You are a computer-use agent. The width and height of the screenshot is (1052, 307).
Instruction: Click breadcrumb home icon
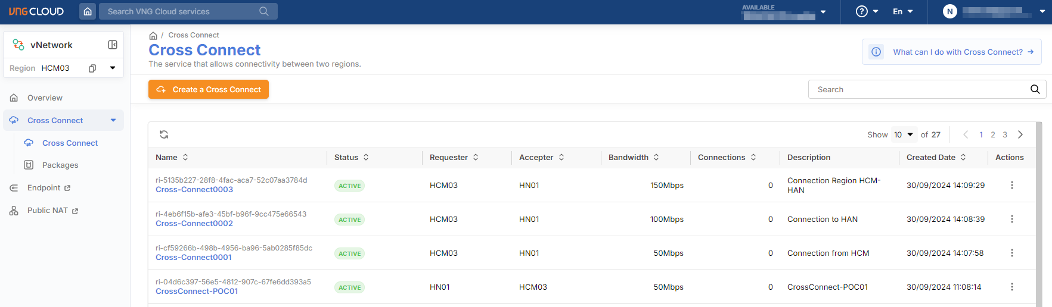(153, 36)
